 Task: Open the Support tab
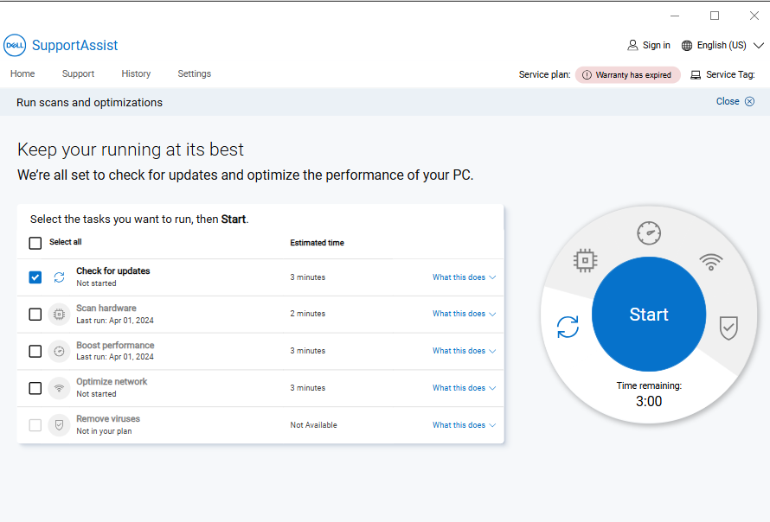[78, 74]
